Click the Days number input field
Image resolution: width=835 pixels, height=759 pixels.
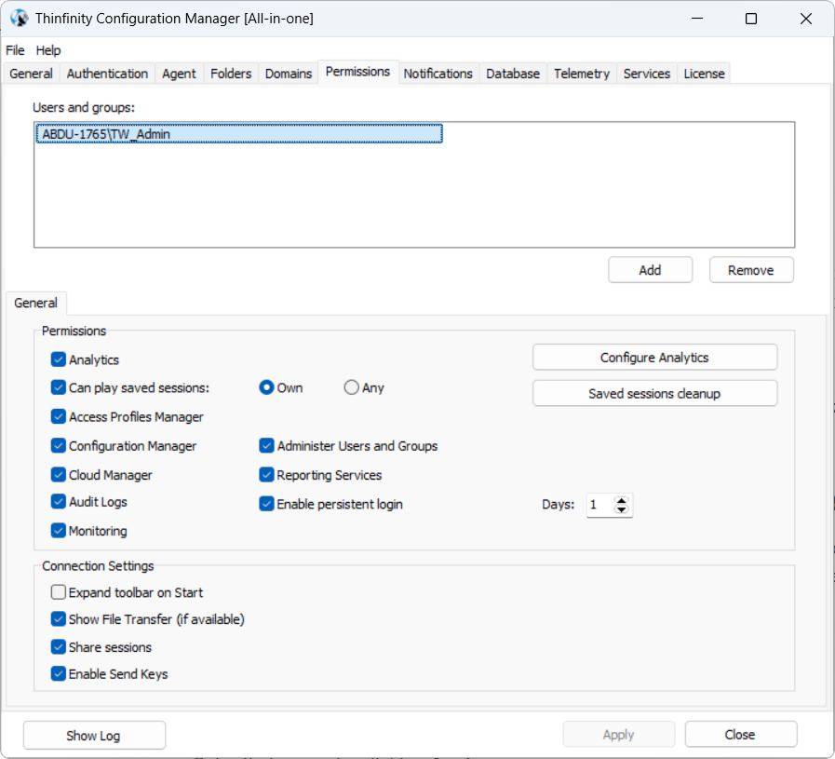(600, 505)
